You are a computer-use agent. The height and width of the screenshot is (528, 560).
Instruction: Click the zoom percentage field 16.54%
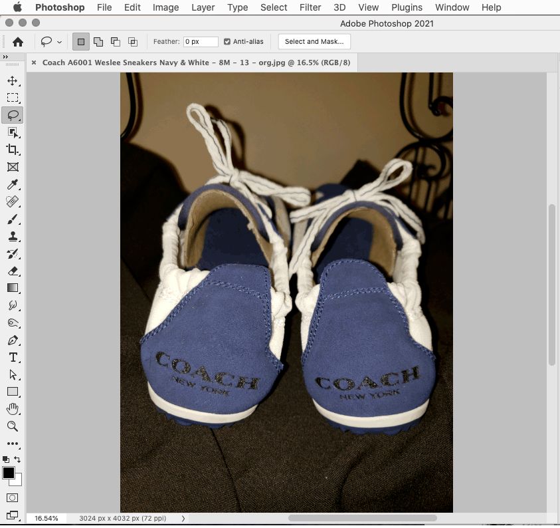coord(47,518)
